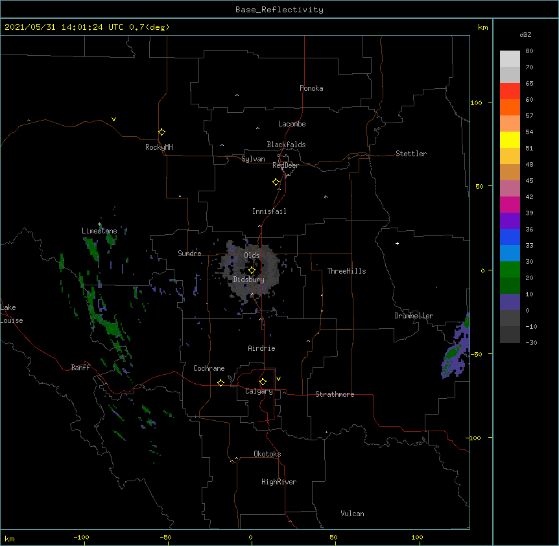
Task: Click the Sundre town label
Action: pyautogui.click(x=189, y=254)
